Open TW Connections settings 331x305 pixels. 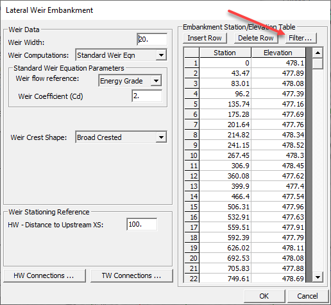point(132,275)
